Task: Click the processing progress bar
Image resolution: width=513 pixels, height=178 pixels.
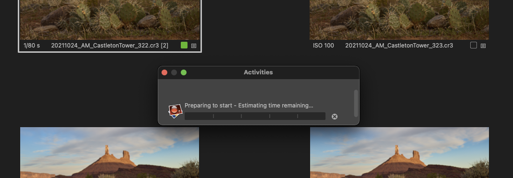Action: (x=255, y=116)
